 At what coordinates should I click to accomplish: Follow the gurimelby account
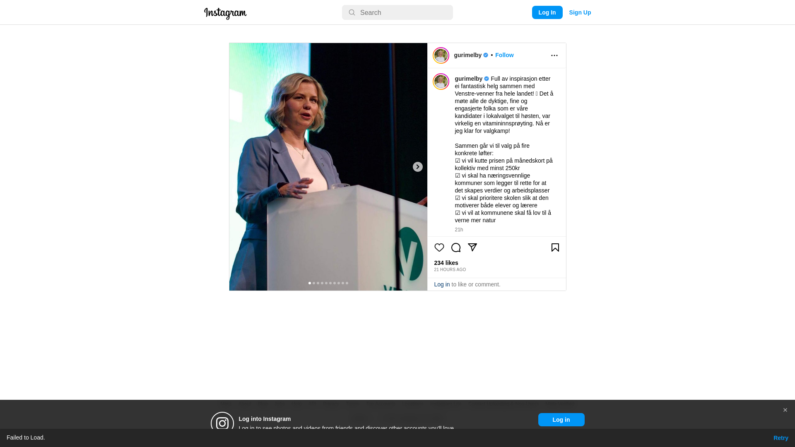[x=504, y=55]
